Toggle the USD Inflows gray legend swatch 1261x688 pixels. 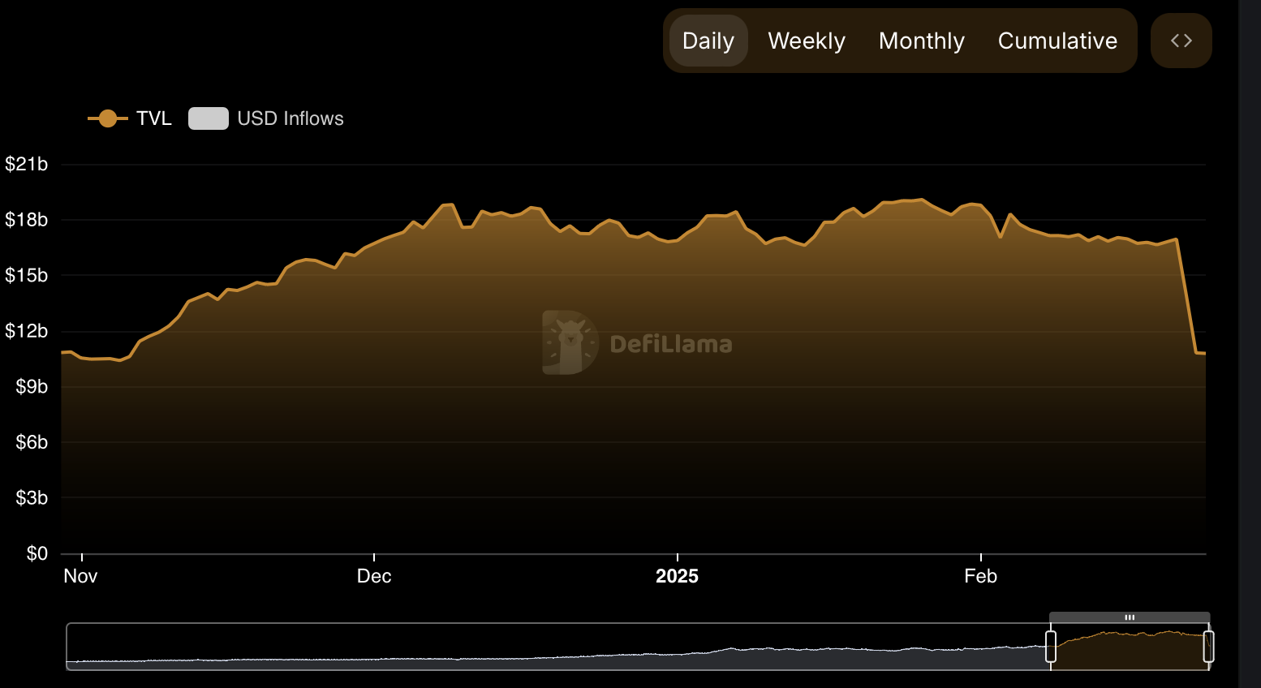point(209,118)
